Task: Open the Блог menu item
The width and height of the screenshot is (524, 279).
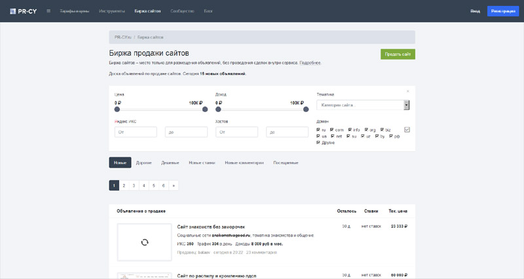Action: click(208, 11)
